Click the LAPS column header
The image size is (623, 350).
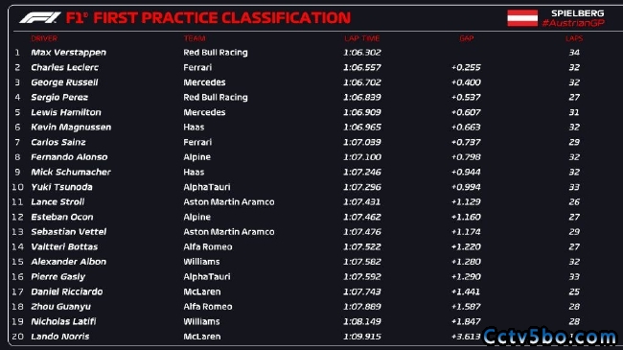(574, 38)
